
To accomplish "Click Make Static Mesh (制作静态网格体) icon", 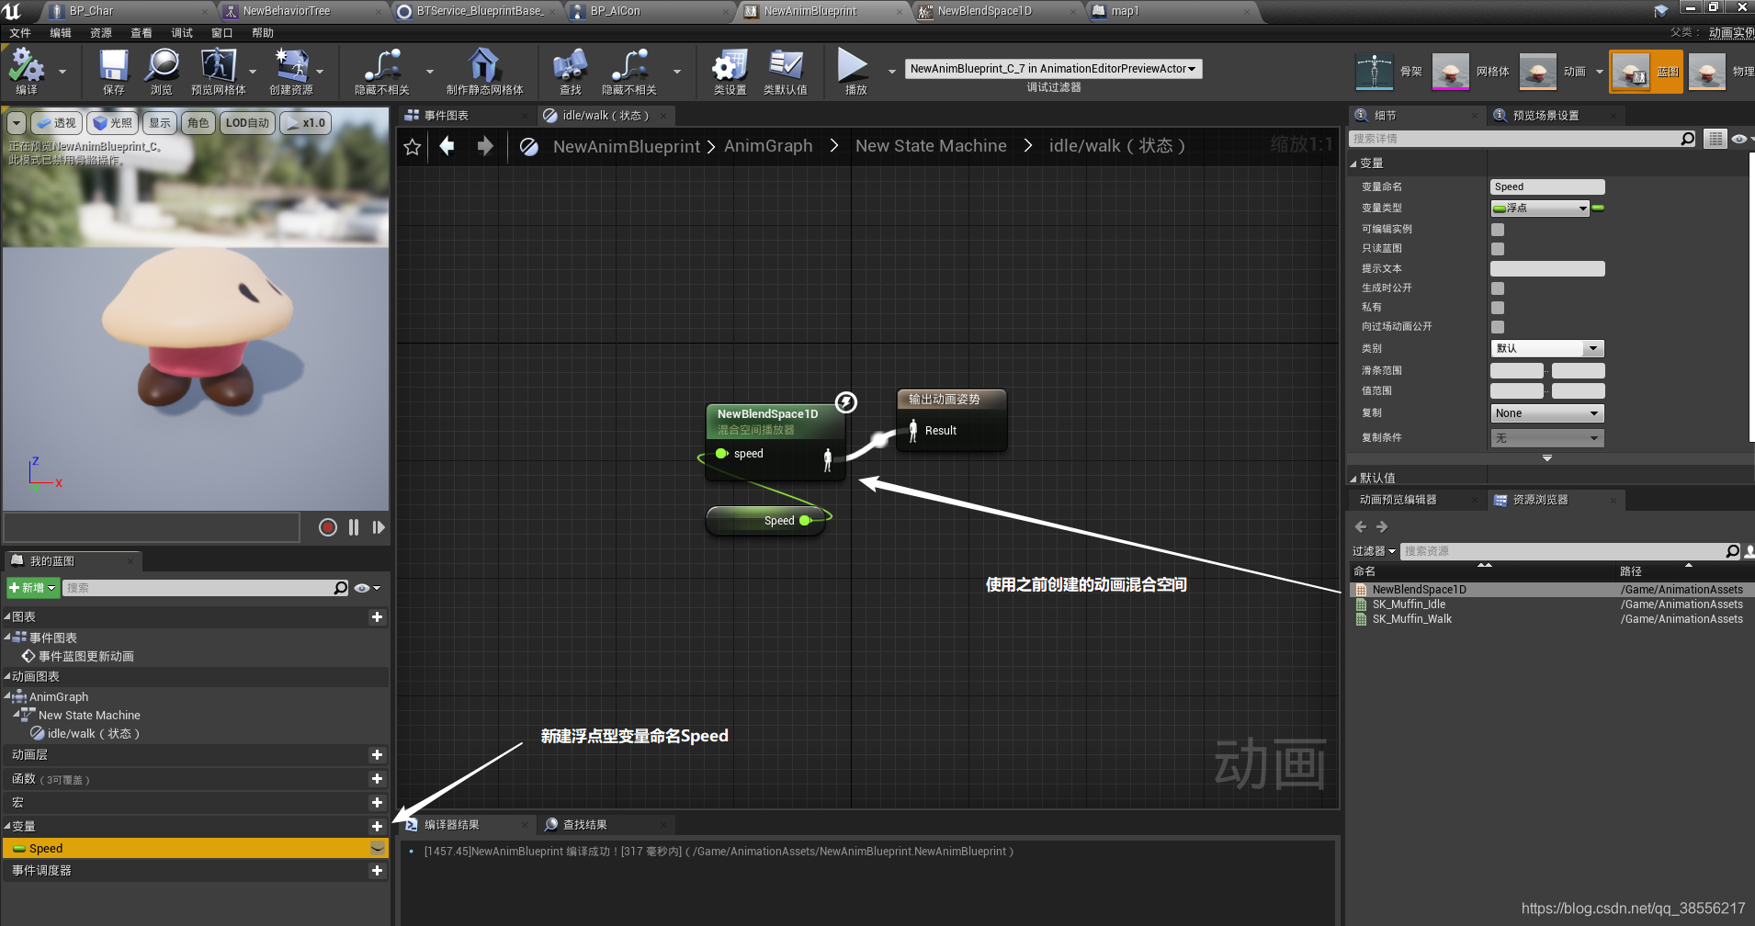I will click(484, 65).
